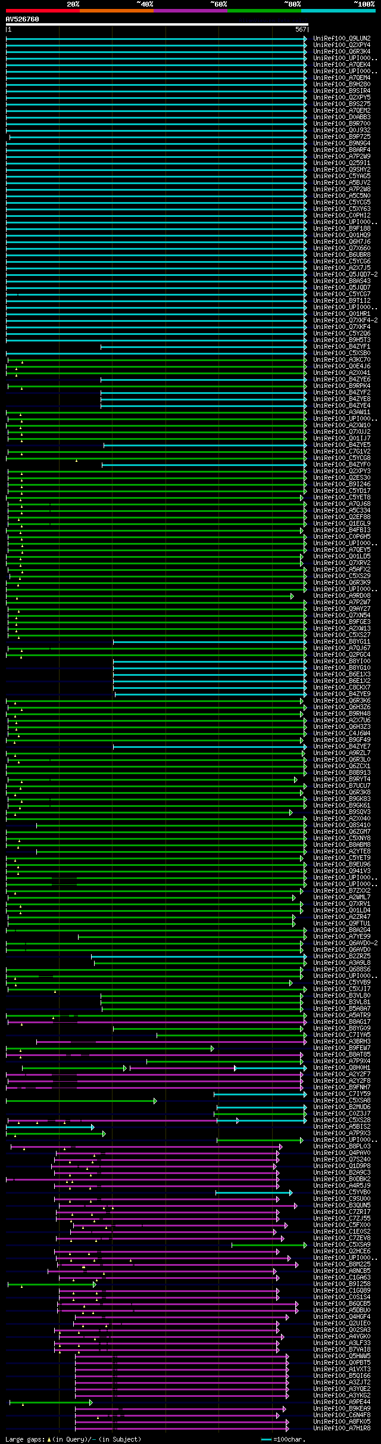Select label UniRef100_A7H1R8
The width and height of the screenshot is (381, 1444).
[x=342, y=1429]
